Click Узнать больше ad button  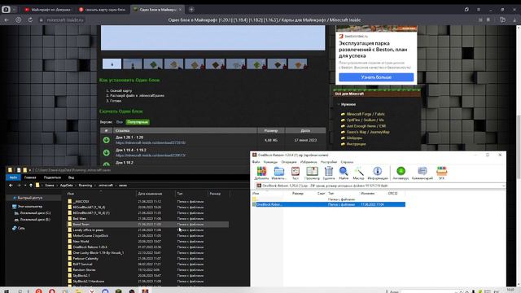(376, 77)
